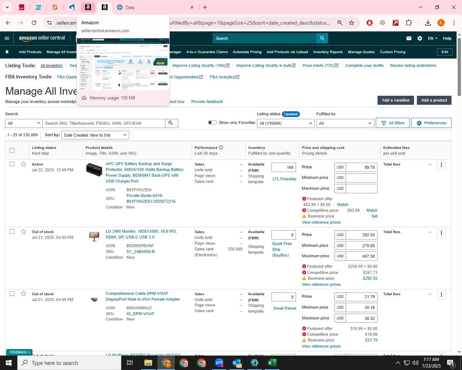This screenshot has height=370, width=462.
Task: Click Provide feedback link
Action: (x=207, y=102)
